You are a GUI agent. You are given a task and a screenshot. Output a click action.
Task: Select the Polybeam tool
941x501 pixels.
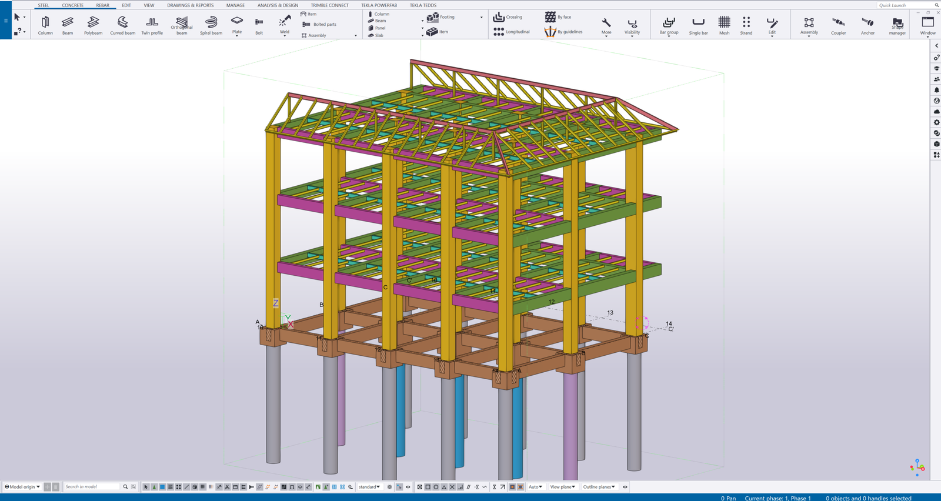pyautogui.click(x=93, y=25)
